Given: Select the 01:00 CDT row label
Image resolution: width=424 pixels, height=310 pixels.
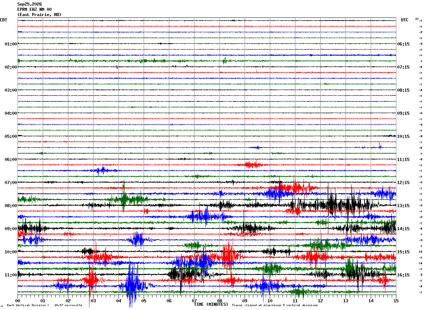Looking at the screenshot, I should coord(11,44).
